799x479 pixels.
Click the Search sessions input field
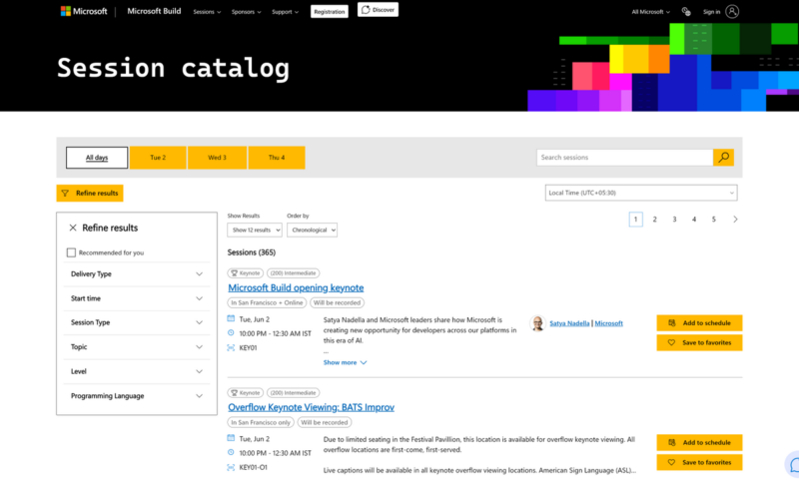(x=625, y=158)
